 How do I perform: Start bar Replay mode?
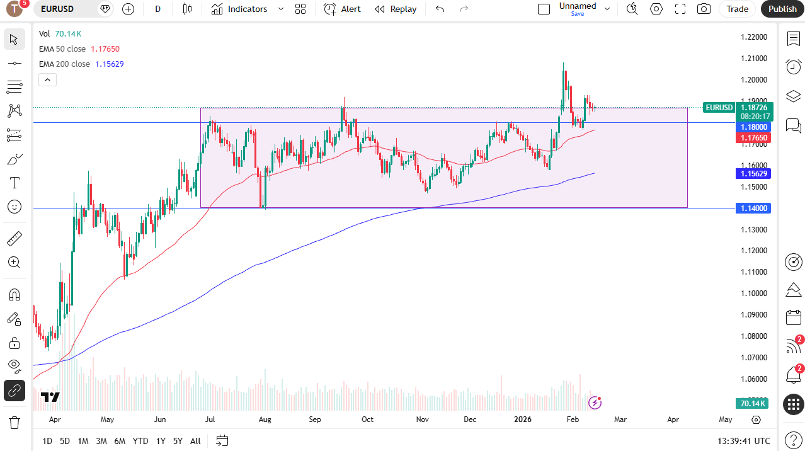click(396, 9)
